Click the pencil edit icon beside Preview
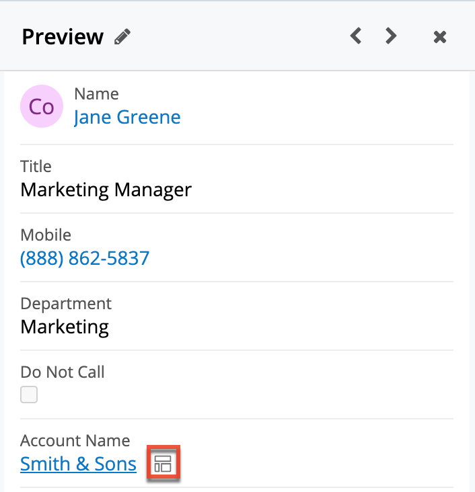 (122, 37)
